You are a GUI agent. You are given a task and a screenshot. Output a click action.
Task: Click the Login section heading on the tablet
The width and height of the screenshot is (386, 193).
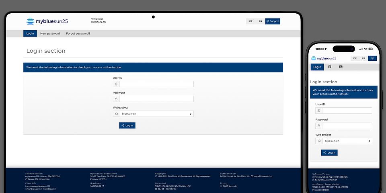(x=46, y=51)
